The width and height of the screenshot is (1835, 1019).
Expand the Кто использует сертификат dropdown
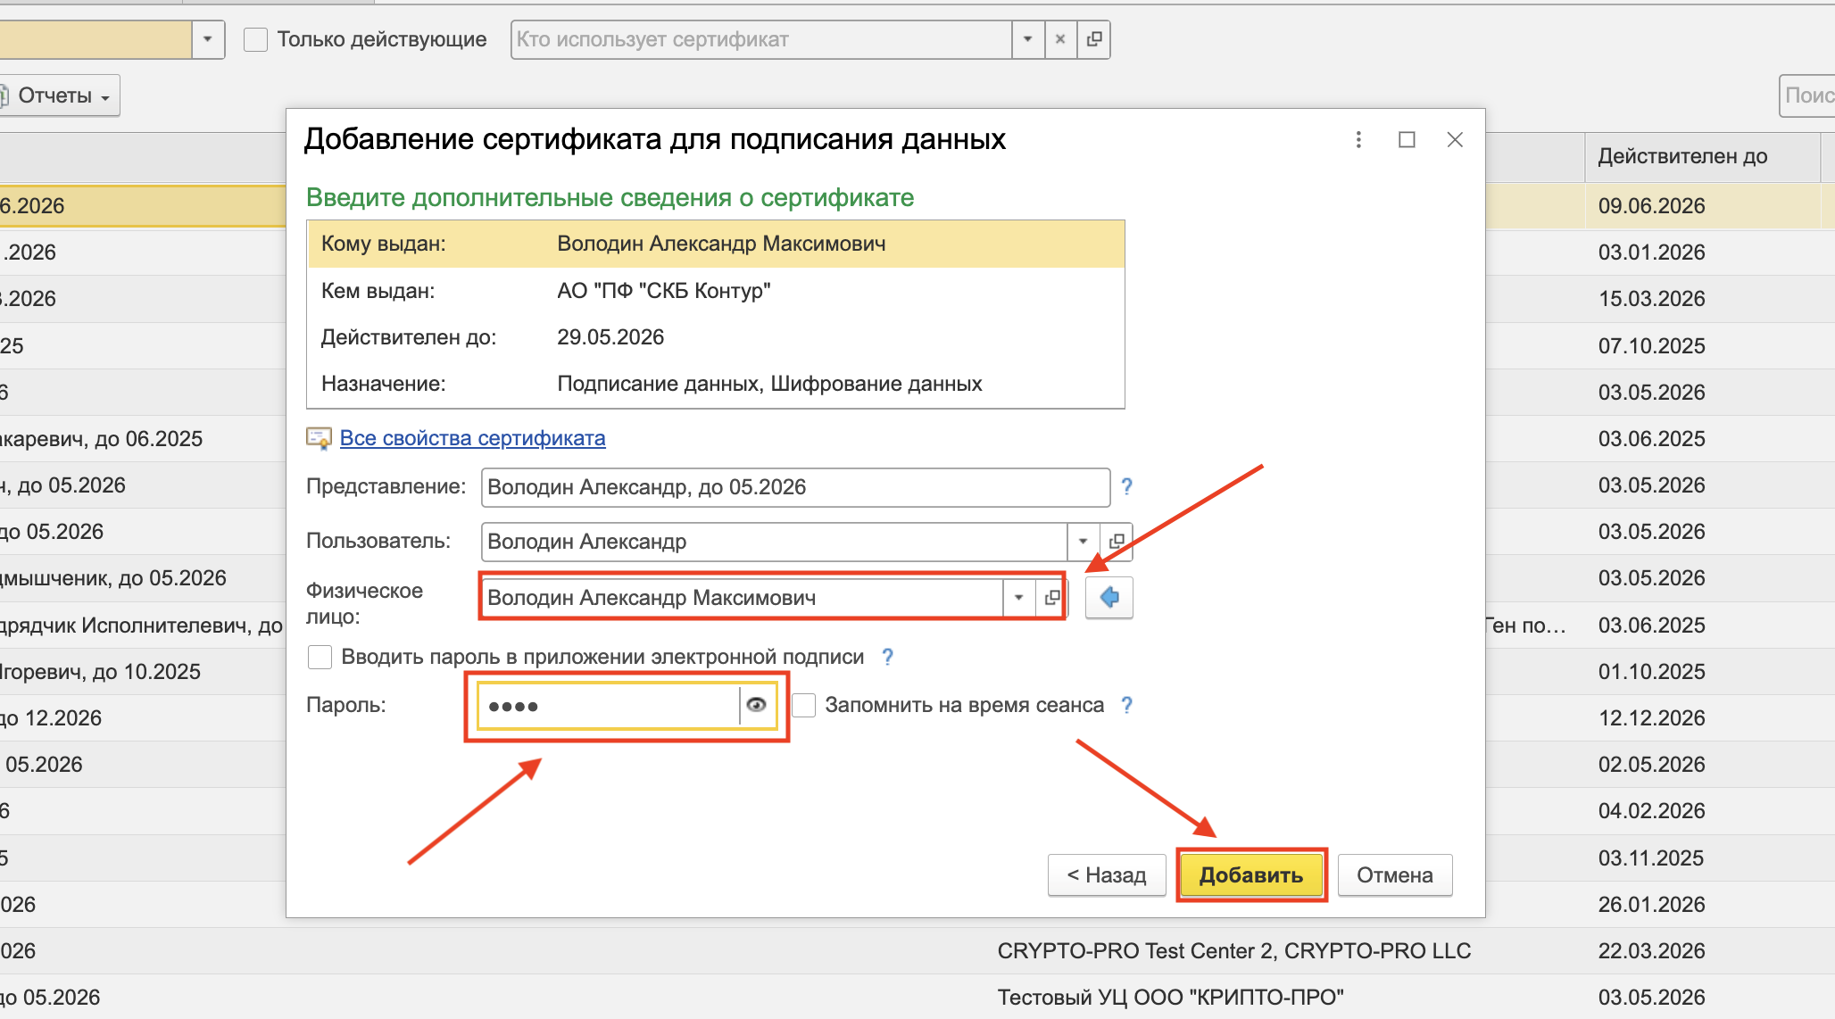1027,39
